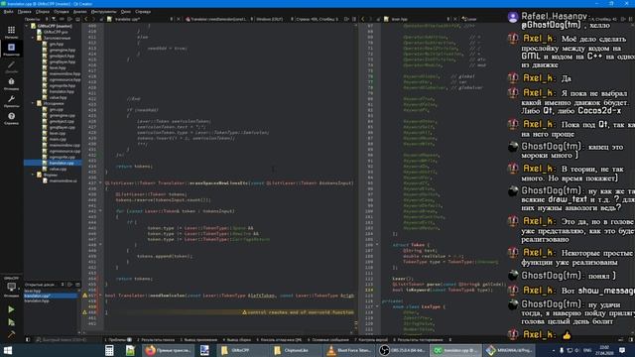Collapse the GMtoCPP [master] project node
This screenshot has width=635, height=357.
tap(27, 26)
